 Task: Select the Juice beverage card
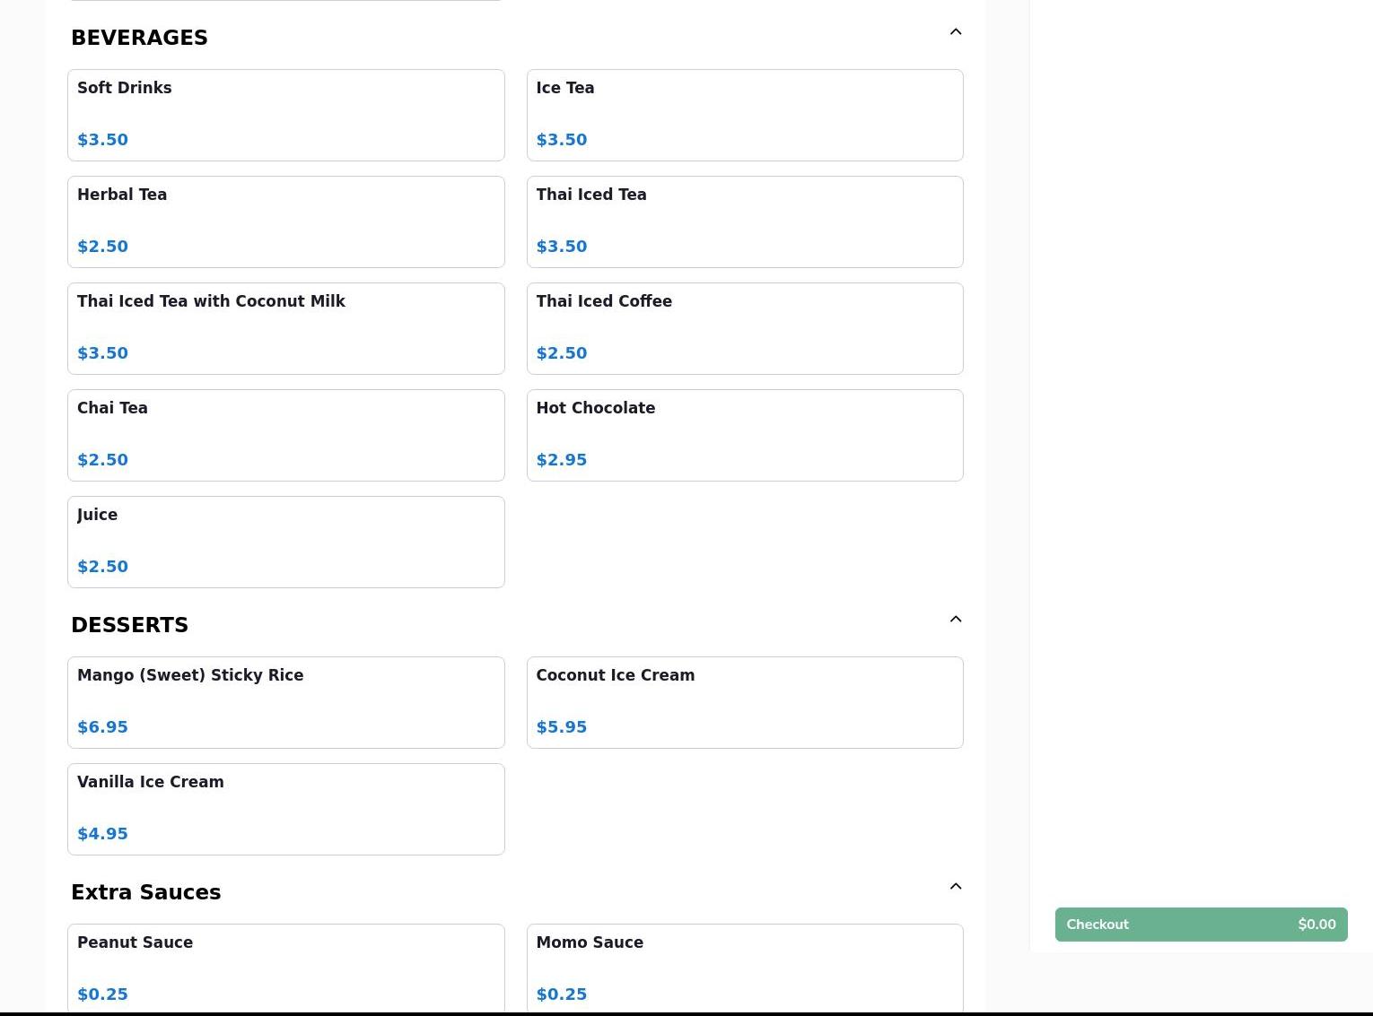click(285, 542)
